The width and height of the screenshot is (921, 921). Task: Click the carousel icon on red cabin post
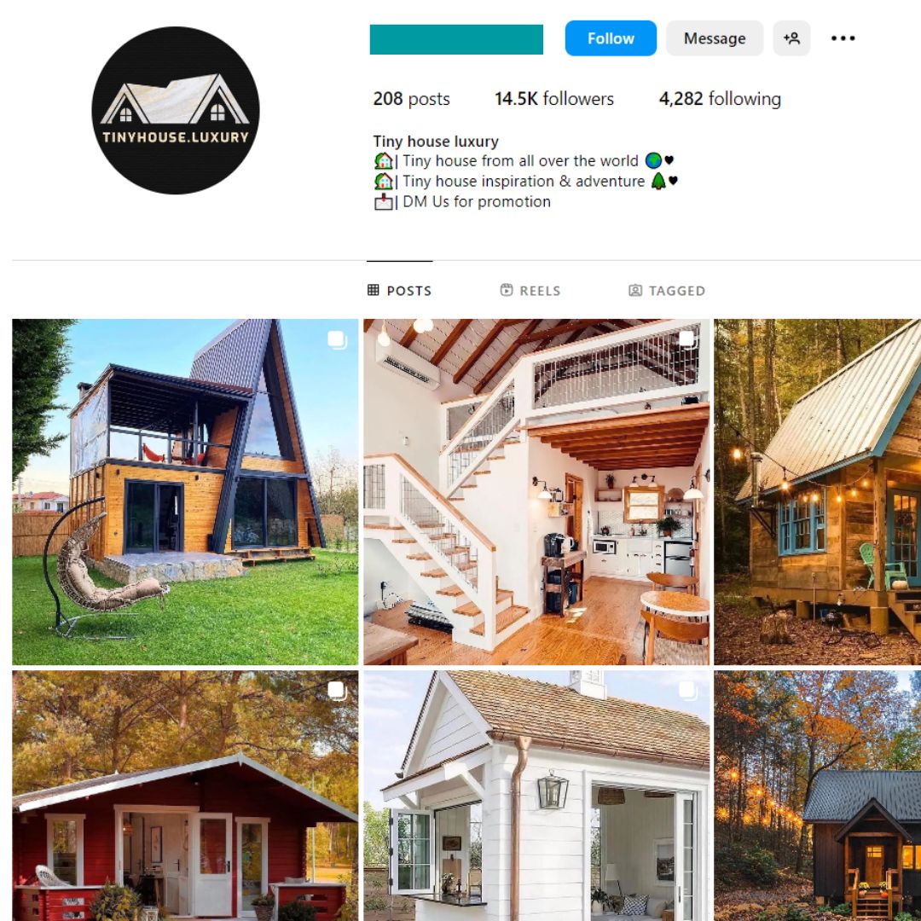(337, 691)
